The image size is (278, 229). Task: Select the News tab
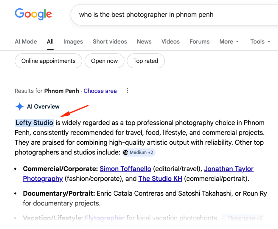coord(144,42)
